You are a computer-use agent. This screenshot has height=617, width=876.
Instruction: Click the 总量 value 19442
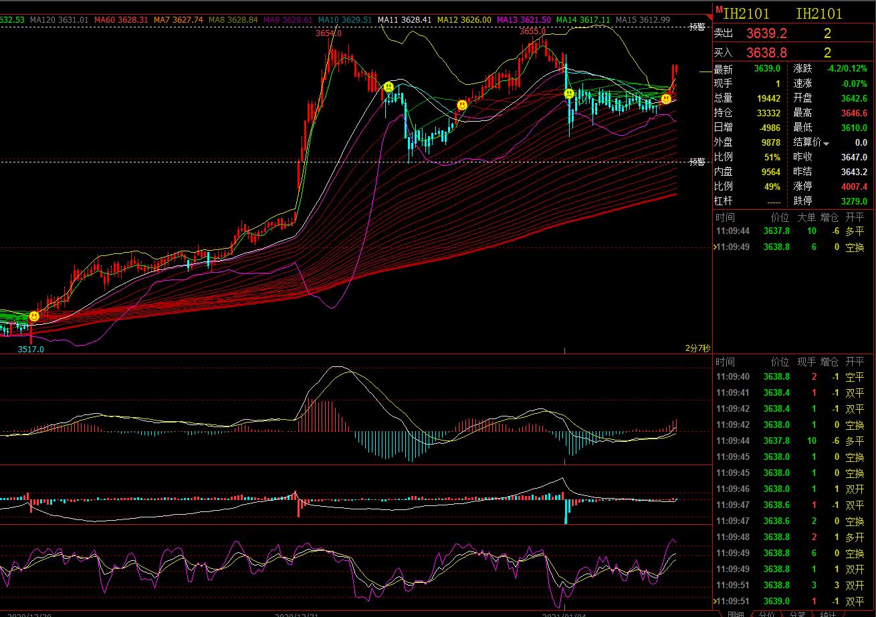tap(768, 98)
